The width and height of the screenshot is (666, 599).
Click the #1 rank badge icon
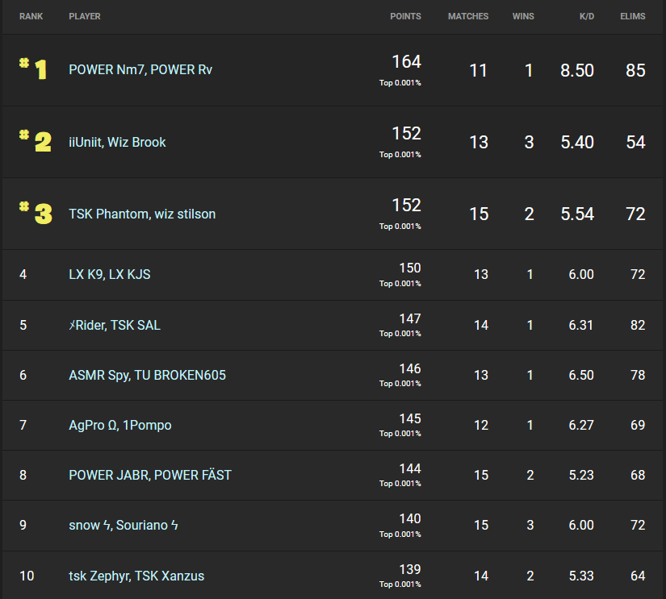[x=34, y=69]
